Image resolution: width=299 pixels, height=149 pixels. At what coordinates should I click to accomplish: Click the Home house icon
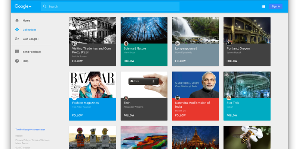pos(17,20)
